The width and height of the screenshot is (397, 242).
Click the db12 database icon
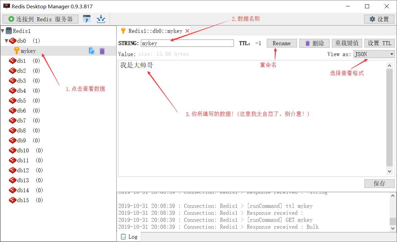tap(13, 170)
